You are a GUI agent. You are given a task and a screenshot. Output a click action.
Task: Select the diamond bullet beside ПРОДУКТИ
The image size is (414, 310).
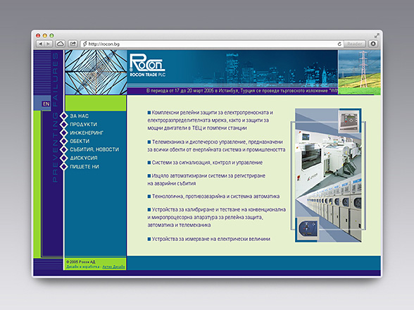[64, 124]
